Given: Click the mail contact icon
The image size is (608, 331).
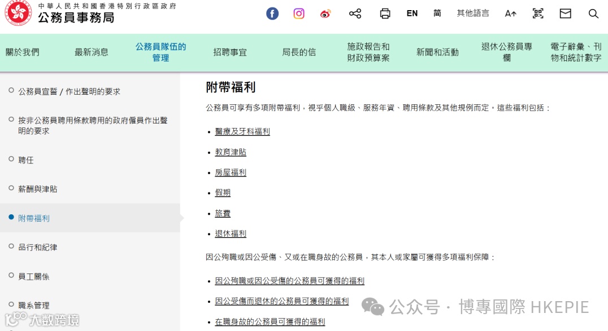Looking at the screenshot, I should pos(565,13).
